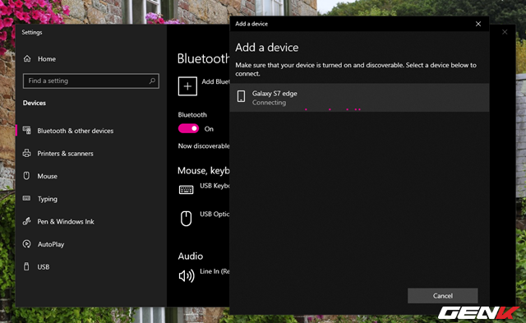Open Mouse settings

48,177
